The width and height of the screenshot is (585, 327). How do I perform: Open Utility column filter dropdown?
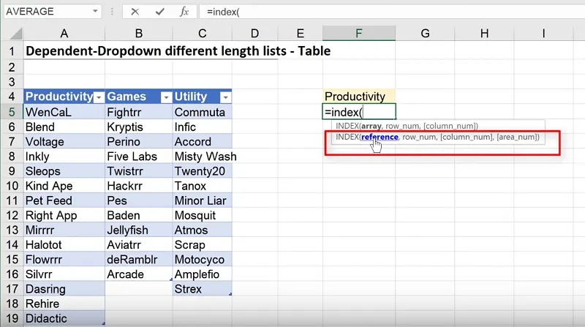click(226, 97)
